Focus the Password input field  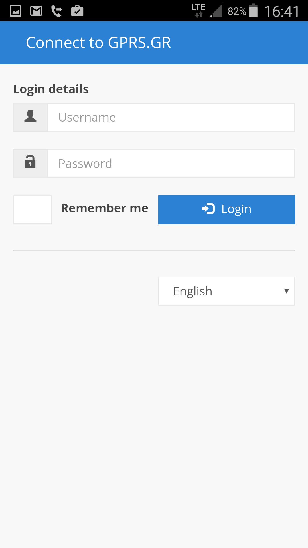tap(171, 164)
